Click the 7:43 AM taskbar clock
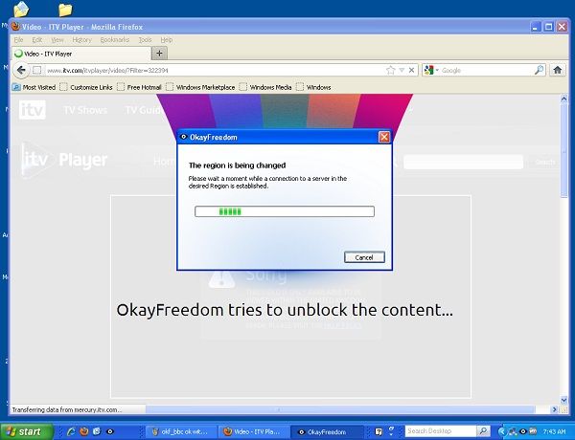The image size is (575, 440). pyautogui.click(x=554, y=431)
